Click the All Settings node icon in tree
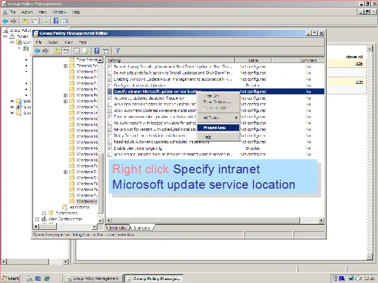Screen dimensions: 378x283 coord(65,207)
